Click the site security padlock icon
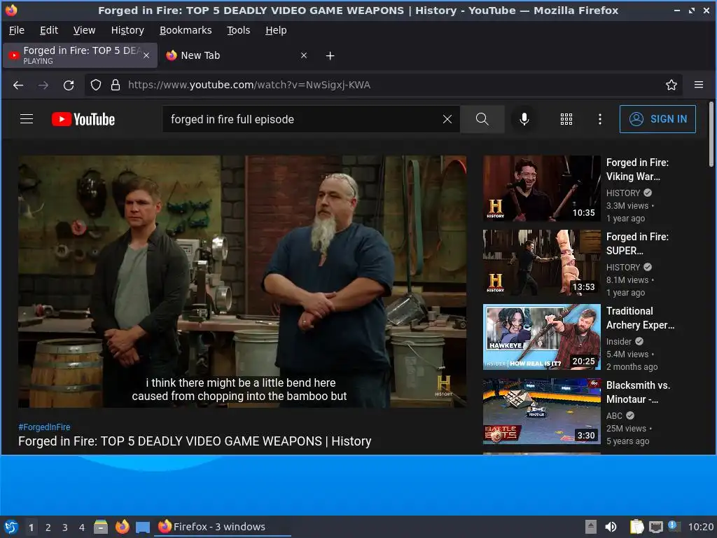 coord(116,85)
